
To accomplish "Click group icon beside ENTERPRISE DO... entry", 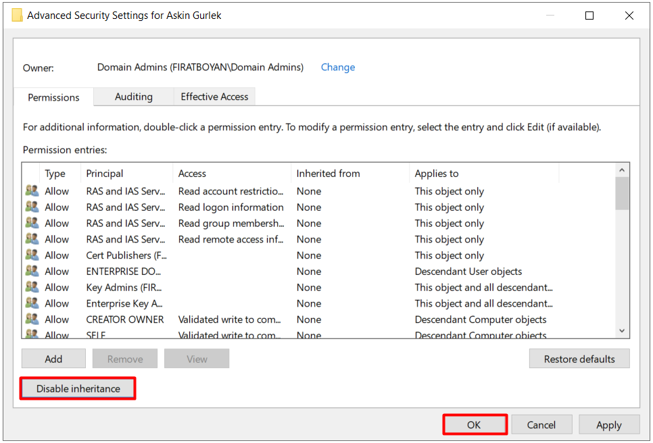I will tap(32, 271).
